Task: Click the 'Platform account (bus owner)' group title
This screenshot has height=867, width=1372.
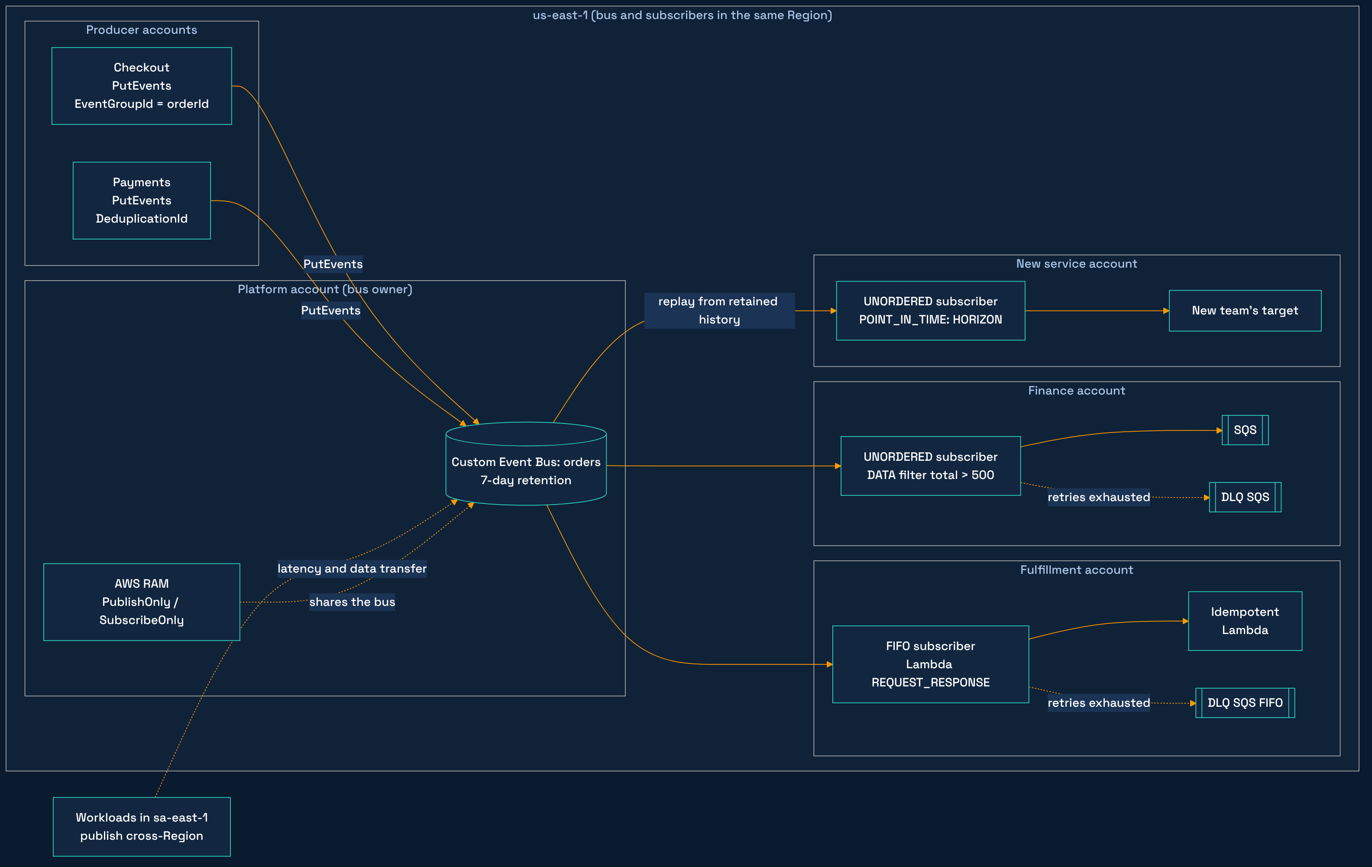Action: tap(325, 289)
